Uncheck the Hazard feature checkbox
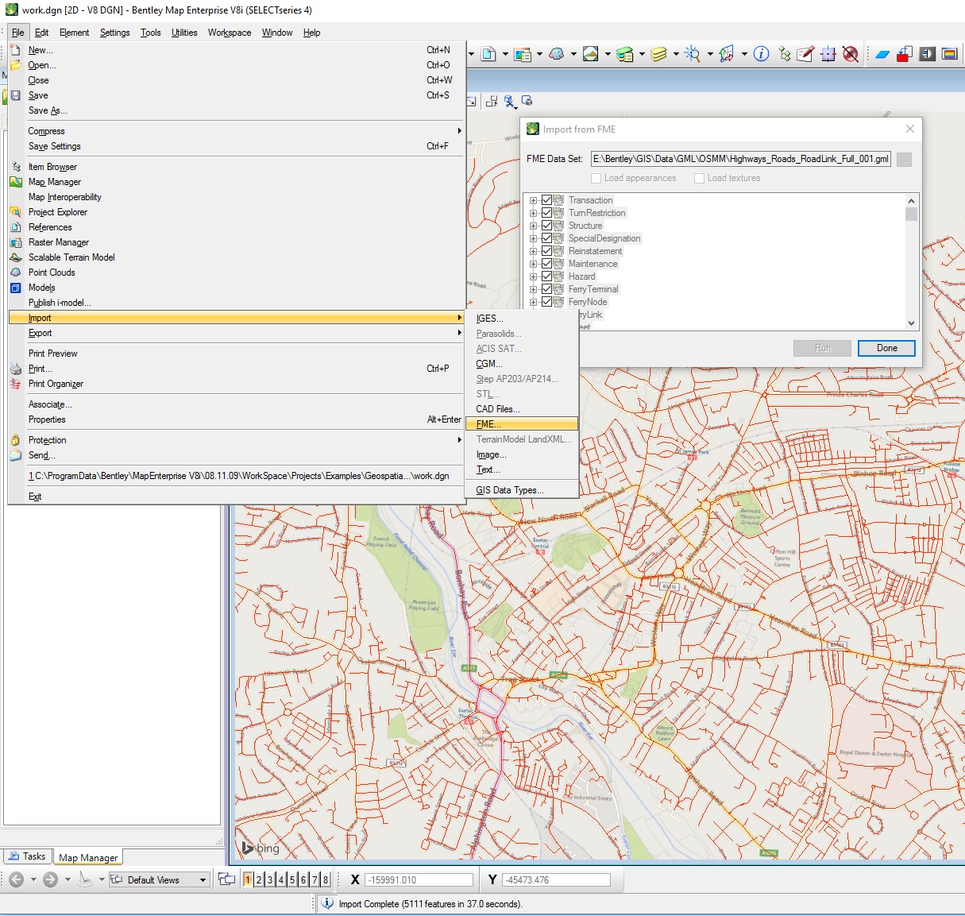Screen dimensions: 965x916 coord(546,276)
